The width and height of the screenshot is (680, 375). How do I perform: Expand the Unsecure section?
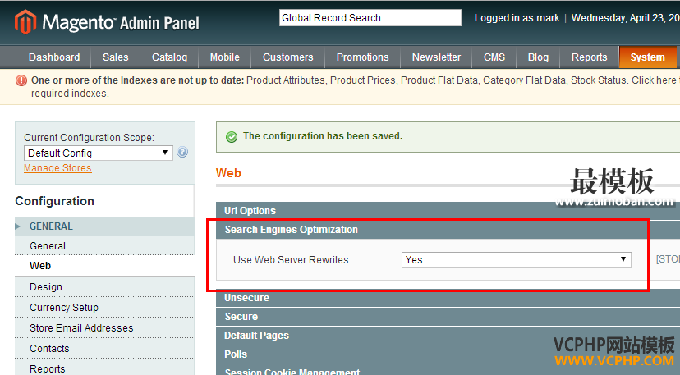[448, 298]
